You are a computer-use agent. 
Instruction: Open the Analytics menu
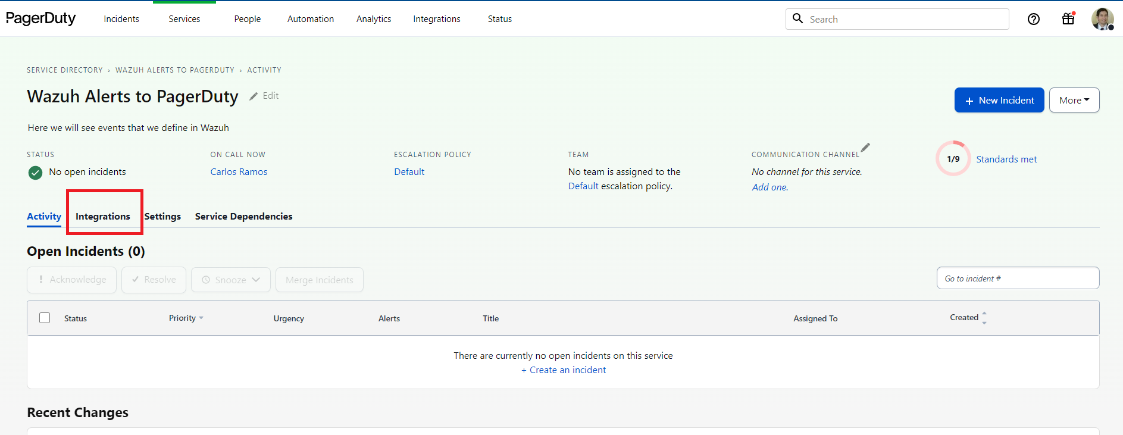point(374,19)
